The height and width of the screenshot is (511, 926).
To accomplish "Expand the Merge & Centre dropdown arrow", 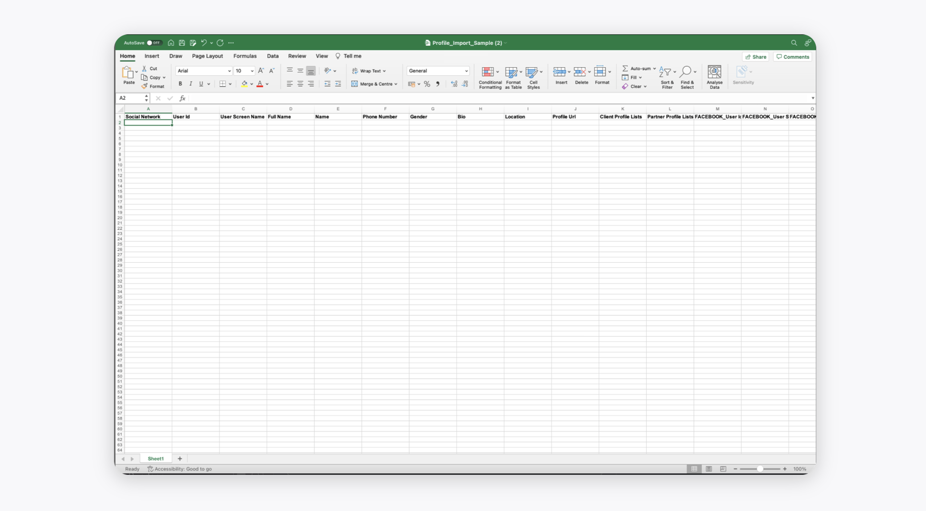I will [396, 84].
